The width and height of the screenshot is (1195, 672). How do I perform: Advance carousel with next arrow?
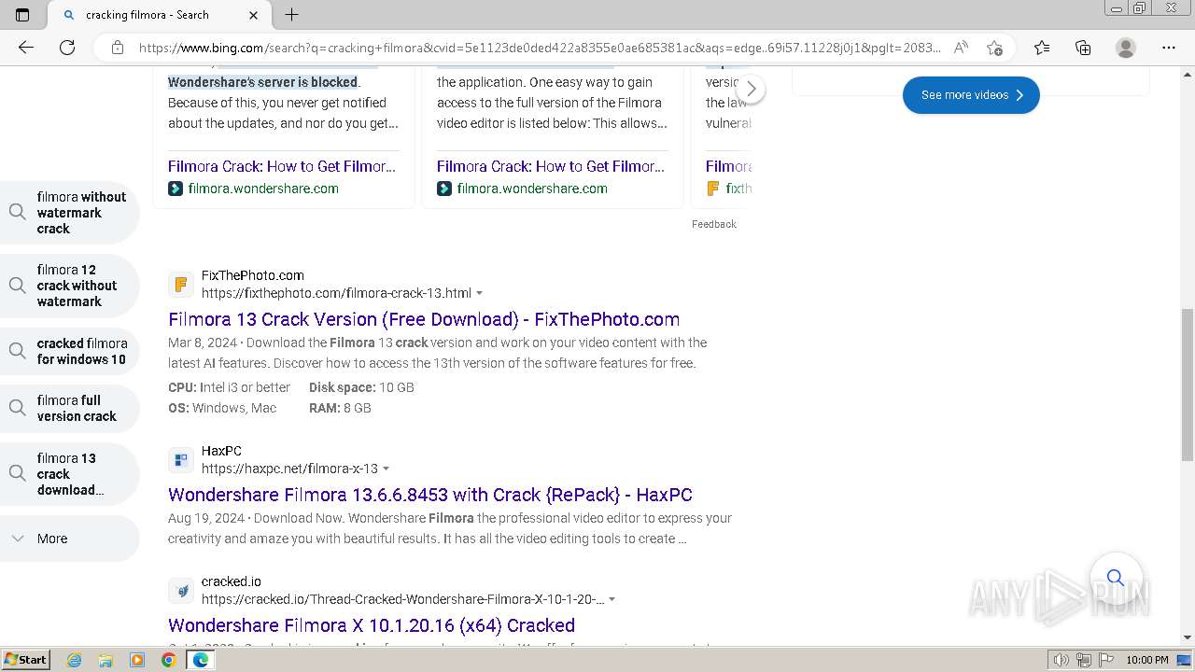pos(751,90)
